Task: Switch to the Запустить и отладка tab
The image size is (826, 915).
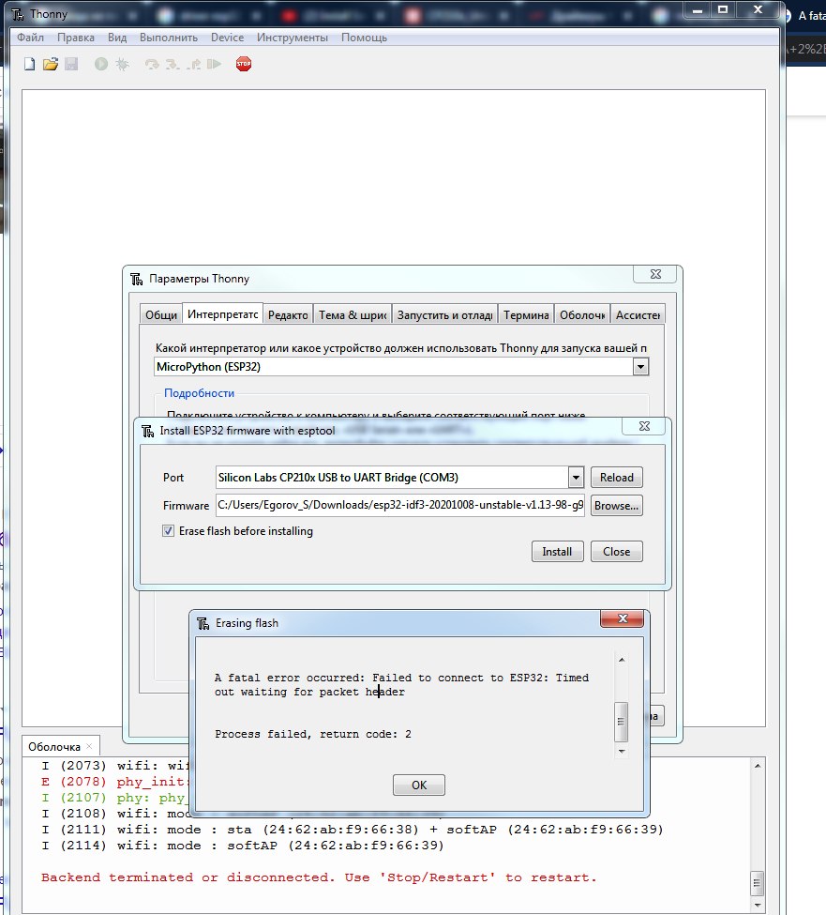Action: click(x=444, y=315)
